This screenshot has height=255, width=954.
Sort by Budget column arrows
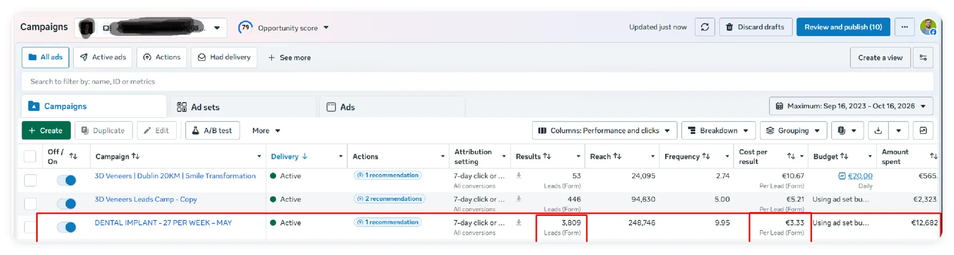point(844,156)
